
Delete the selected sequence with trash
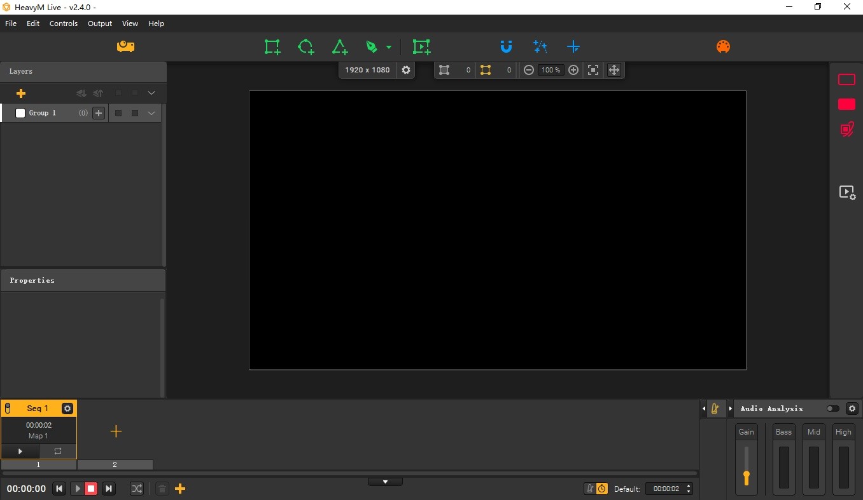162,489
